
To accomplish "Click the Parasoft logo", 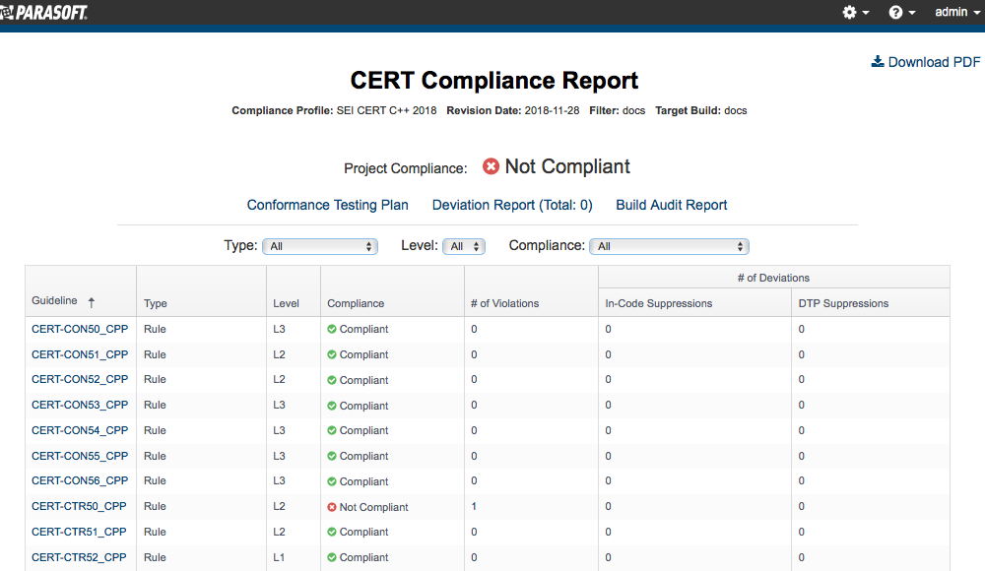I will 44,12.
